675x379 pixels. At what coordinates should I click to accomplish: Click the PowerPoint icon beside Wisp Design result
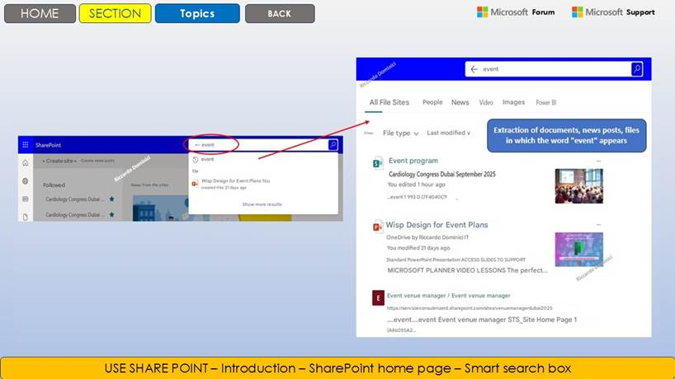(378, 226)
